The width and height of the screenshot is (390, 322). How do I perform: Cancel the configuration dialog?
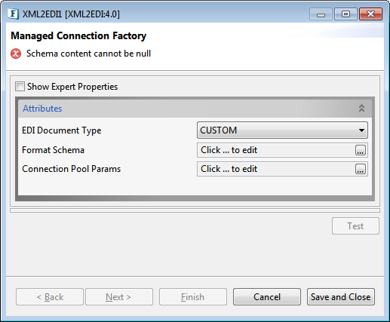[x=267, y=297]
